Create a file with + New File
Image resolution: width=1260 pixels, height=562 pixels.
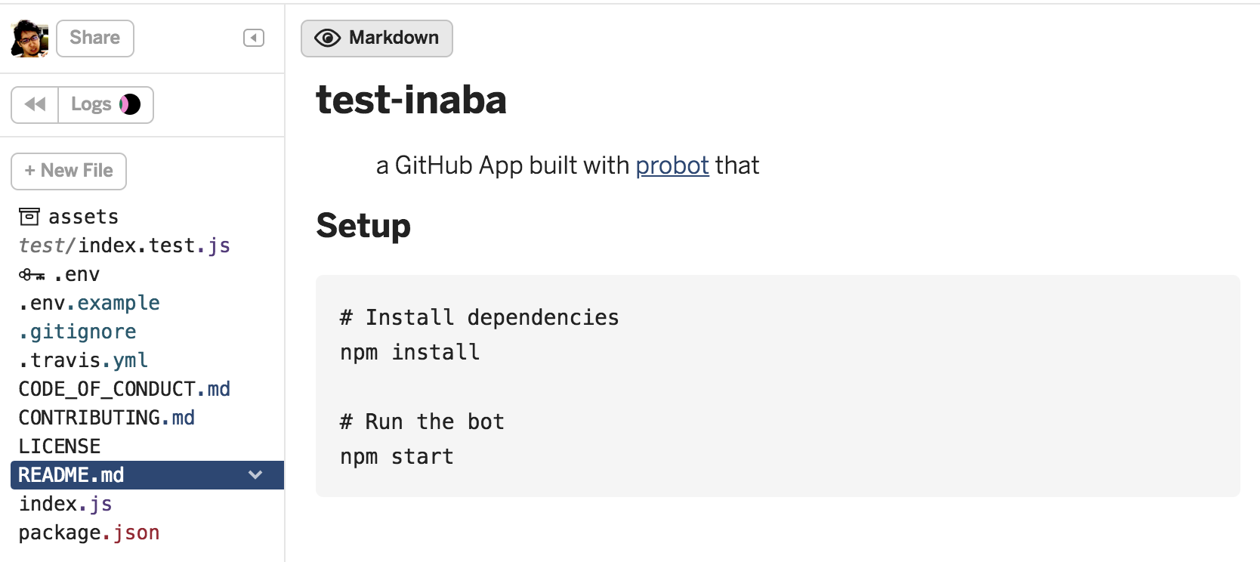69,171
